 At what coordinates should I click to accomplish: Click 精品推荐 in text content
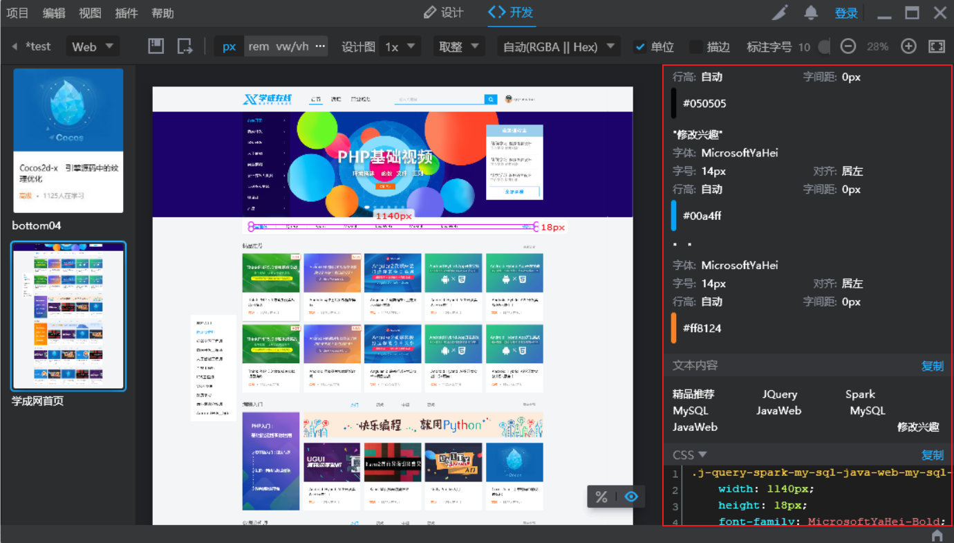[693, 394]
